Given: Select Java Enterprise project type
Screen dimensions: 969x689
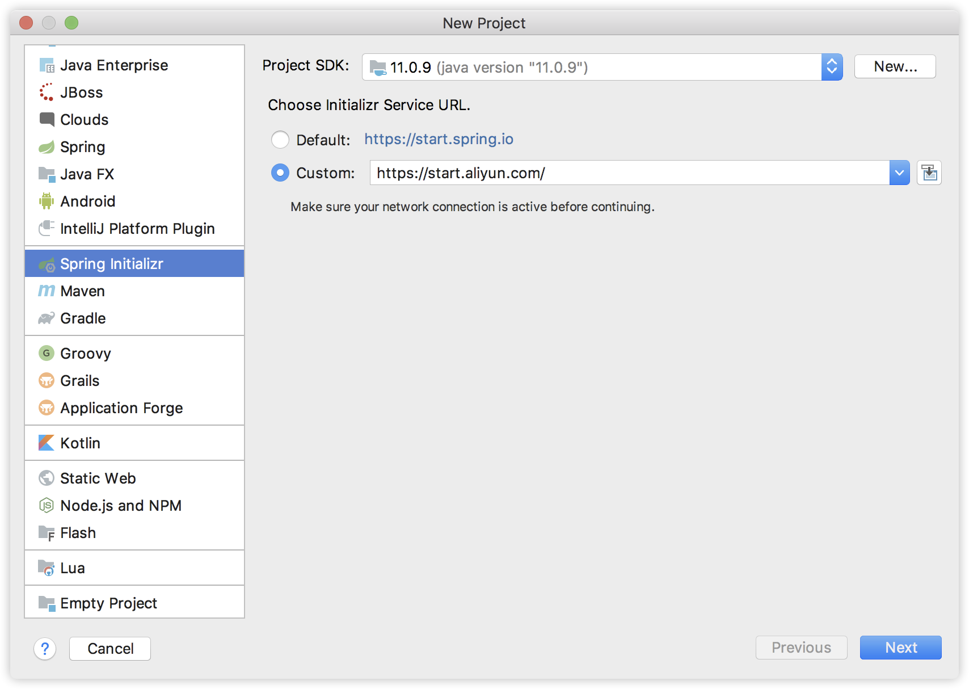Looking at the screenshot, I should (134, 65).
